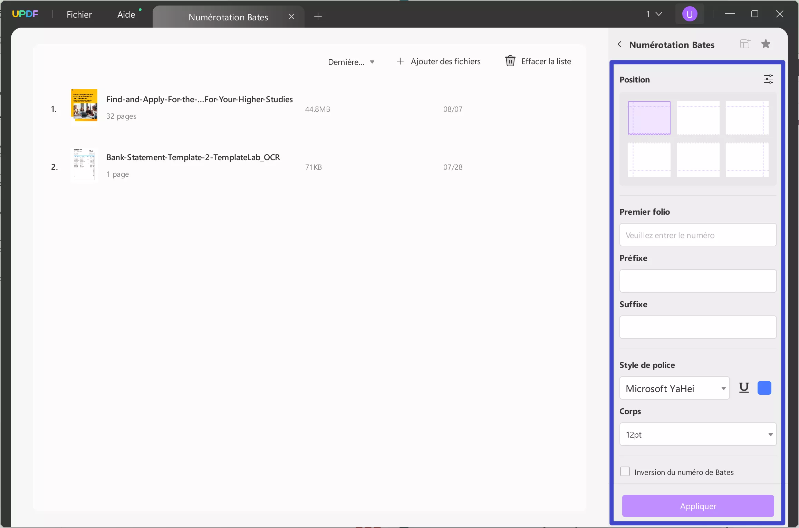Viewport: 799px width, 528px height.
Task: Open Position advanced settings sliders icon
Action: coord(768,79)
